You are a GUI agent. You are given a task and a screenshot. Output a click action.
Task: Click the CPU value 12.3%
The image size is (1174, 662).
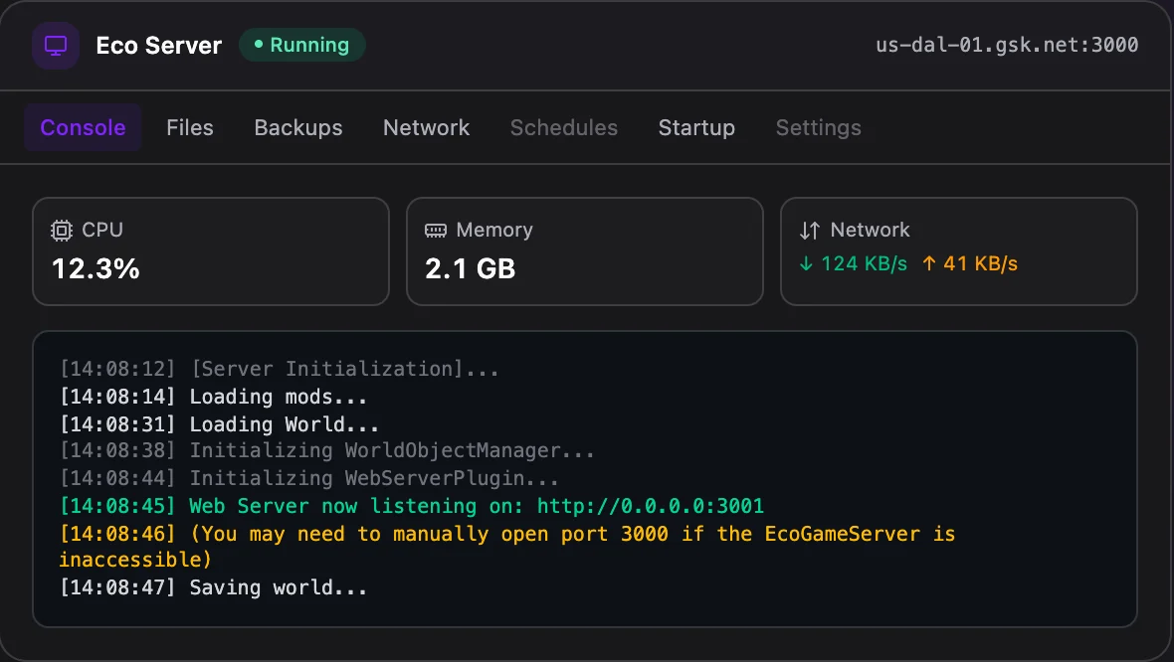96,269
